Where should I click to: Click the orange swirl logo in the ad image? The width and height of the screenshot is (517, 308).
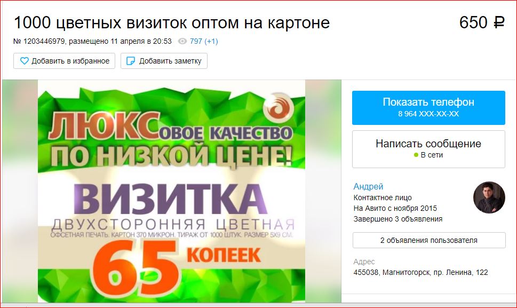click(x=279, y=107)
